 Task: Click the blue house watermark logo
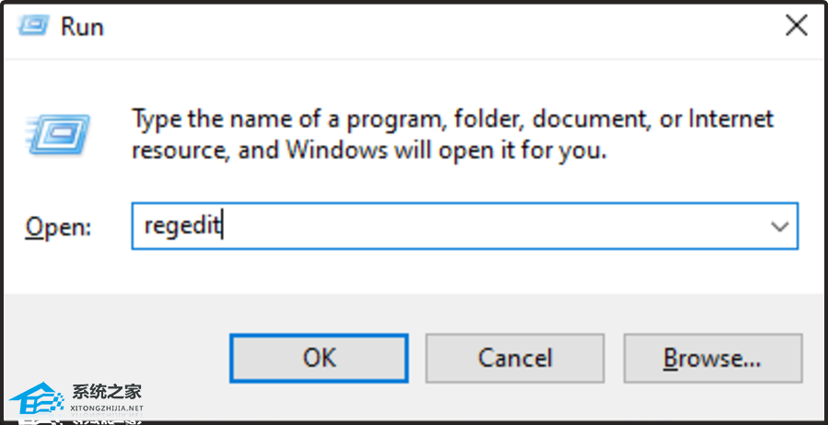(x=38, y=399)
